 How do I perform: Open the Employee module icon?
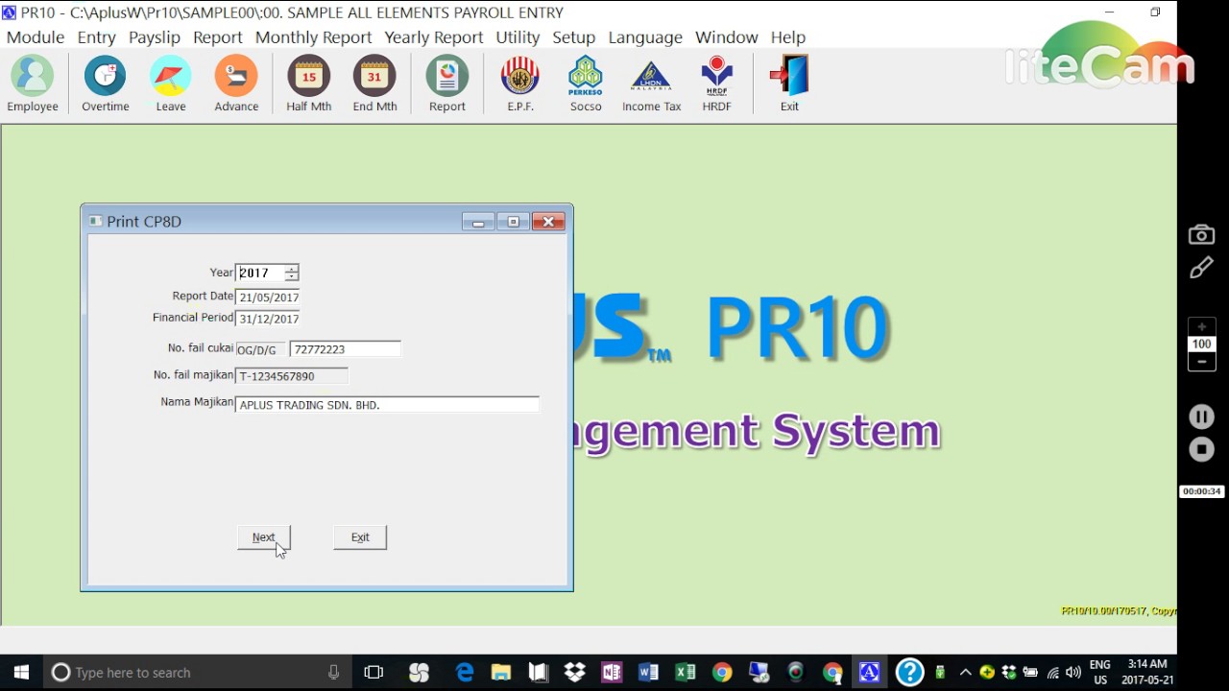pos(33,84)
